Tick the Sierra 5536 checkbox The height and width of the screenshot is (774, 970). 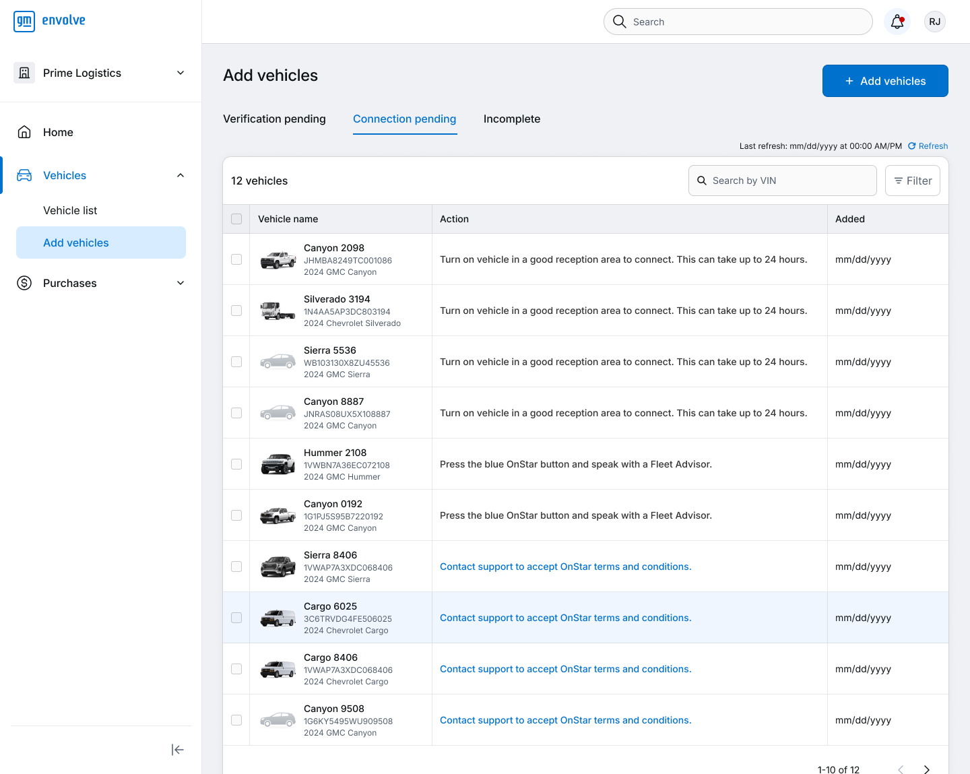236,362
